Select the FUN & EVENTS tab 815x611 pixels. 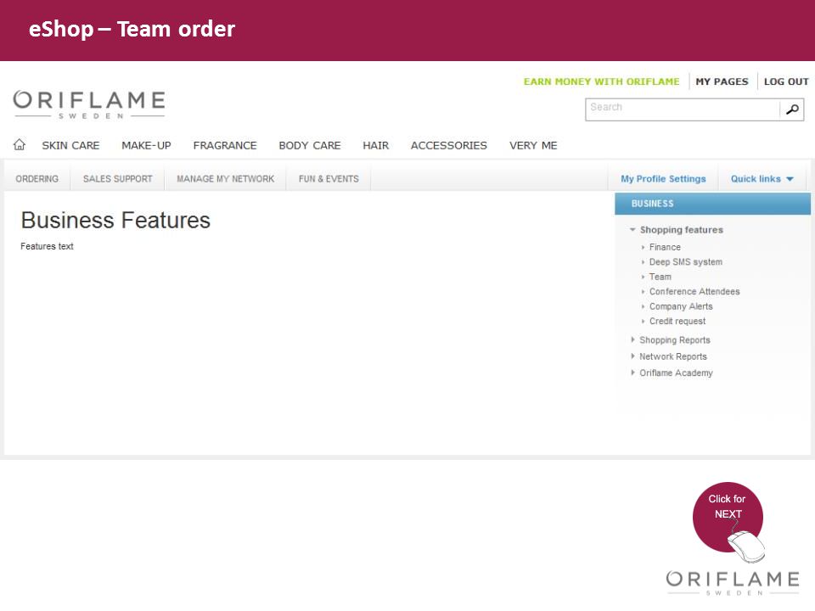(329, 179)
